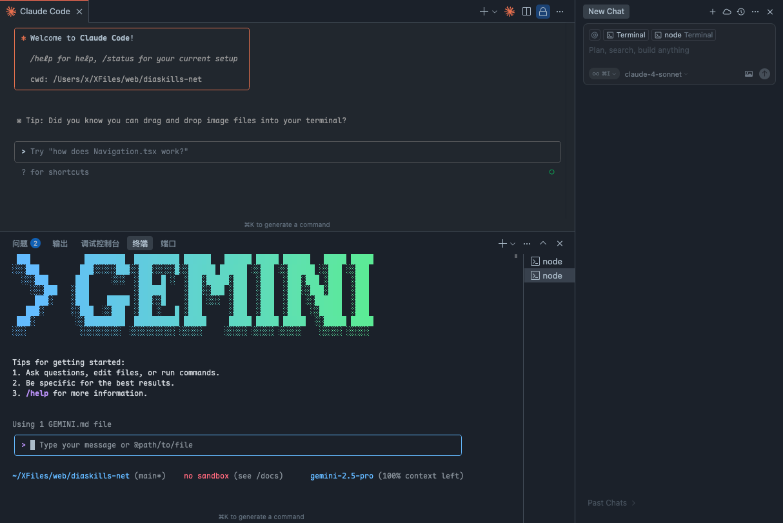Open the claude-4-sonnet model dropdown
The height and width of the screenshot is (523, 783).
click(657, 74)
